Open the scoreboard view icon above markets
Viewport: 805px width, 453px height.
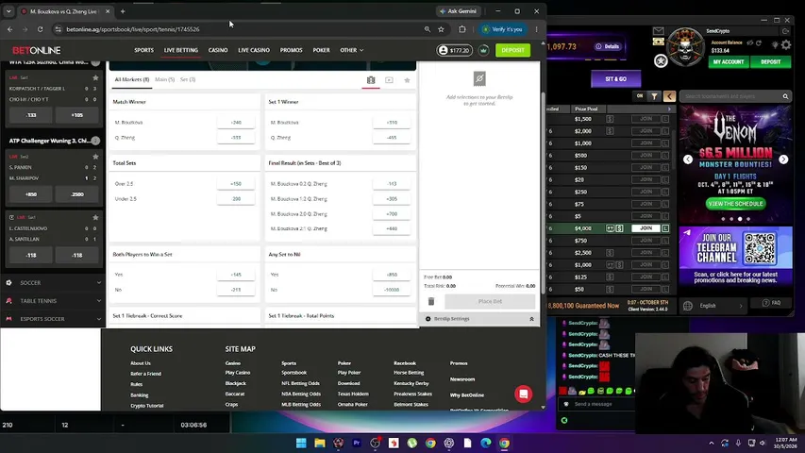coord(371,80)
